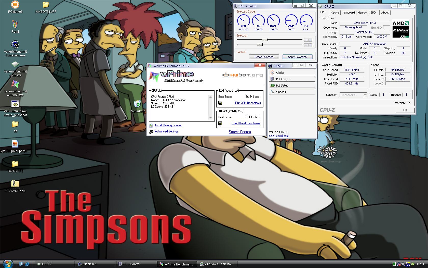Open the Papierkorb recycle bin
The width and height of the screenshot is (428, 268).
click(137, 104)
